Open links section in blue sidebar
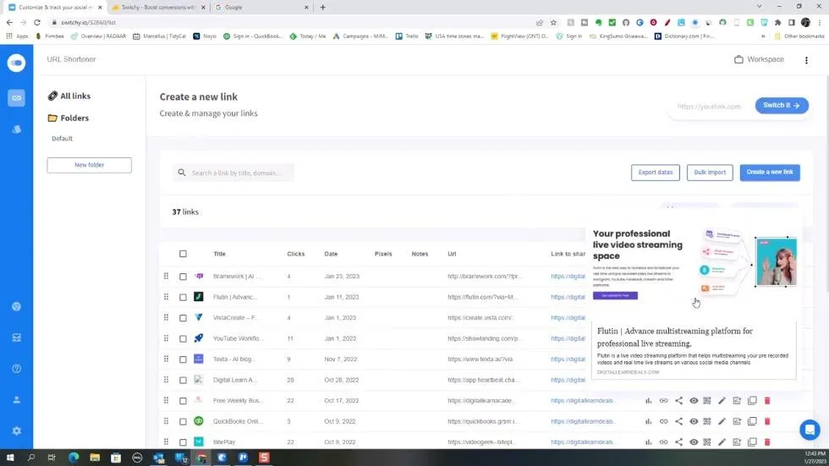The height and width of the screenshot is (466, 829). click(16, 98)
